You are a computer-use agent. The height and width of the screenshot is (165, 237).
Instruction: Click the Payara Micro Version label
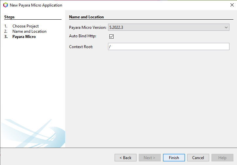(x=88, y=27)
